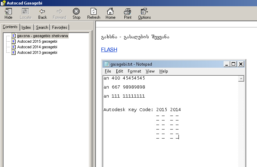Click page icon beside gaxsna topic
This screenshot has height=167, width=257.
(14, 36)
